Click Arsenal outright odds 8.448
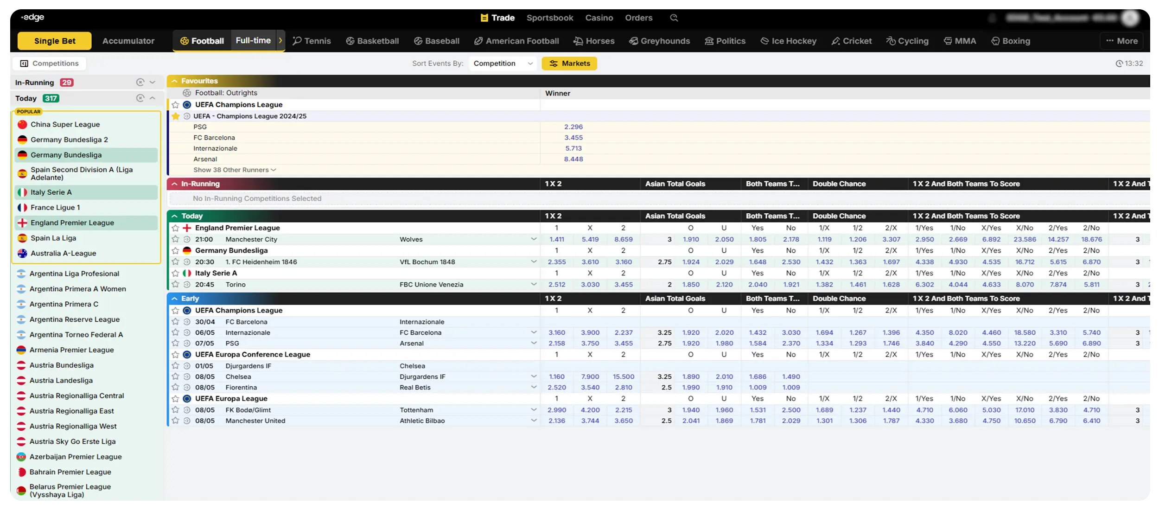 coord(573,159)
